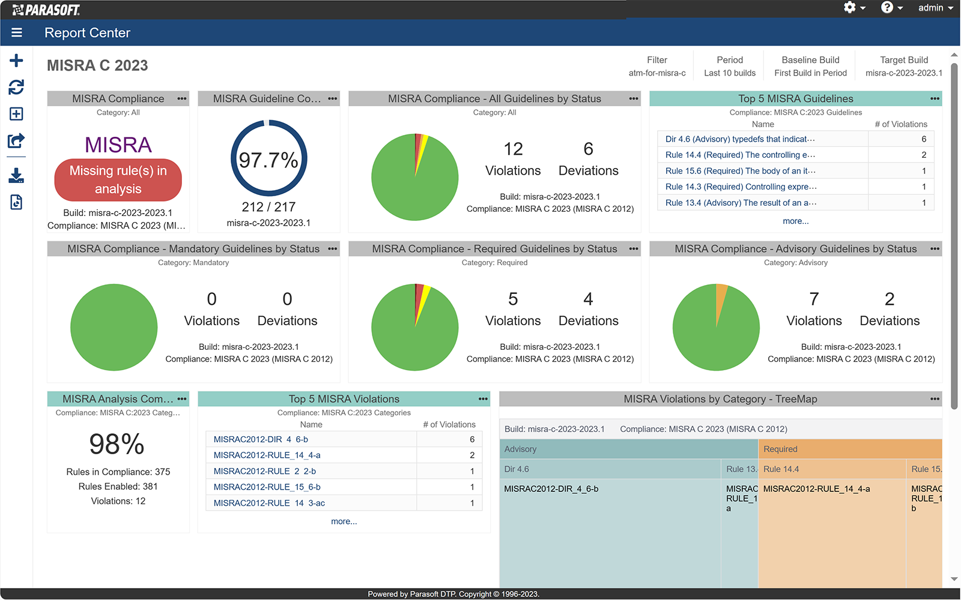Click more... under Top 5 MISRA Guidelines
This screenshot has width=961, height=600.
(795, 221)
